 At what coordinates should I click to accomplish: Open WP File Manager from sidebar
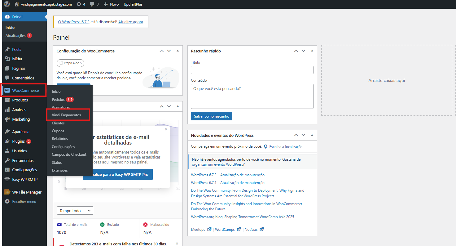coord(27,192)
